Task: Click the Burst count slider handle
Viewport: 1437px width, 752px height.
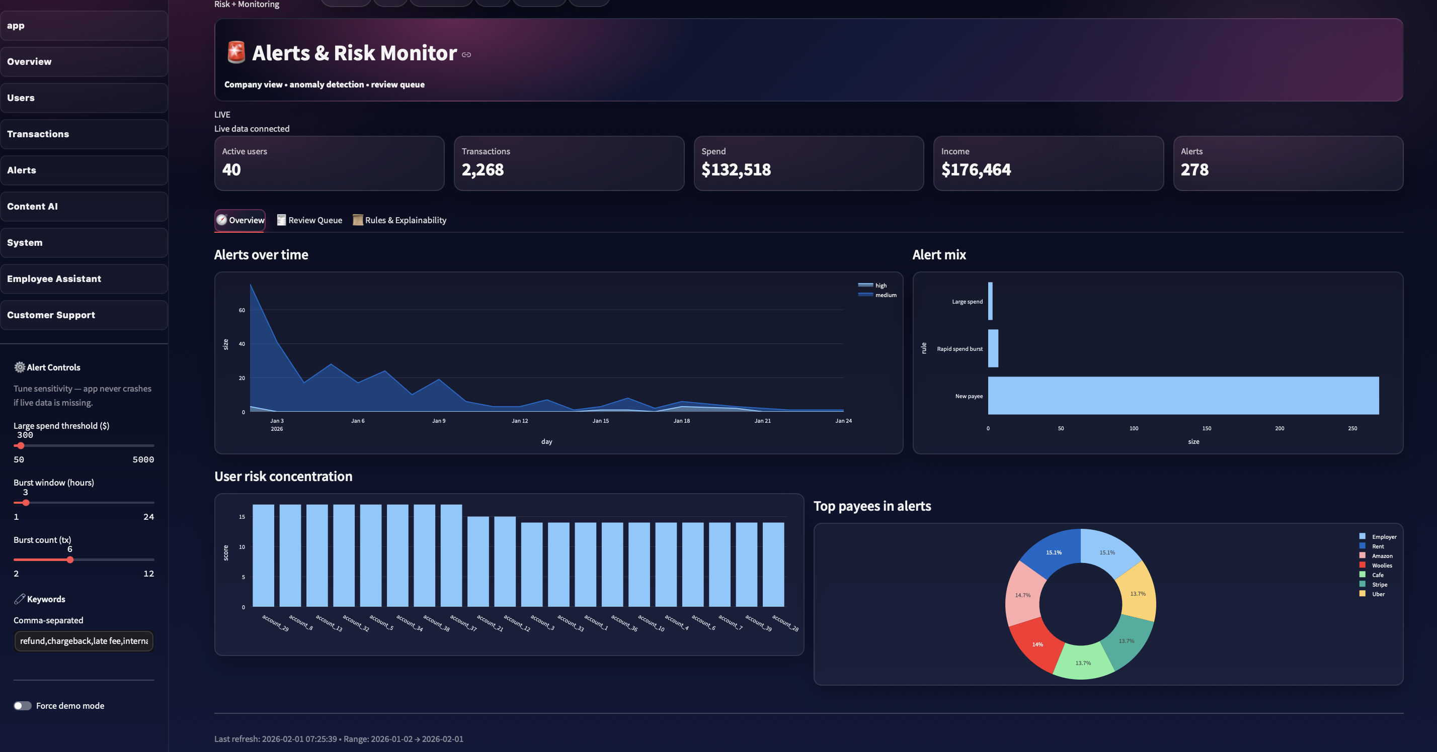Action: (x=70, y=559)
